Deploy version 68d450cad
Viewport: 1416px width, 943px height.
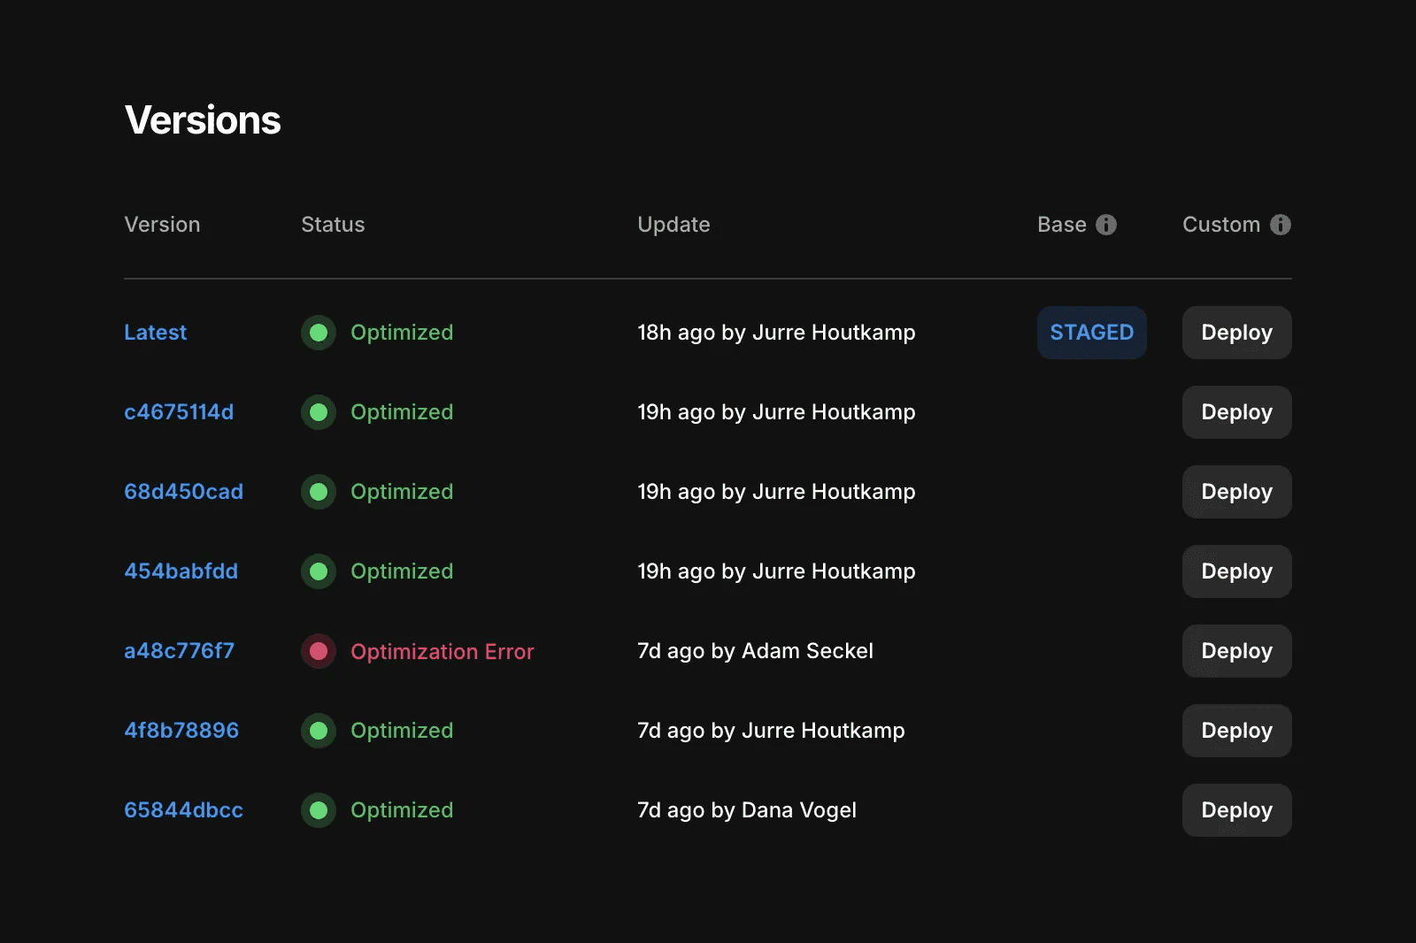1237,492
